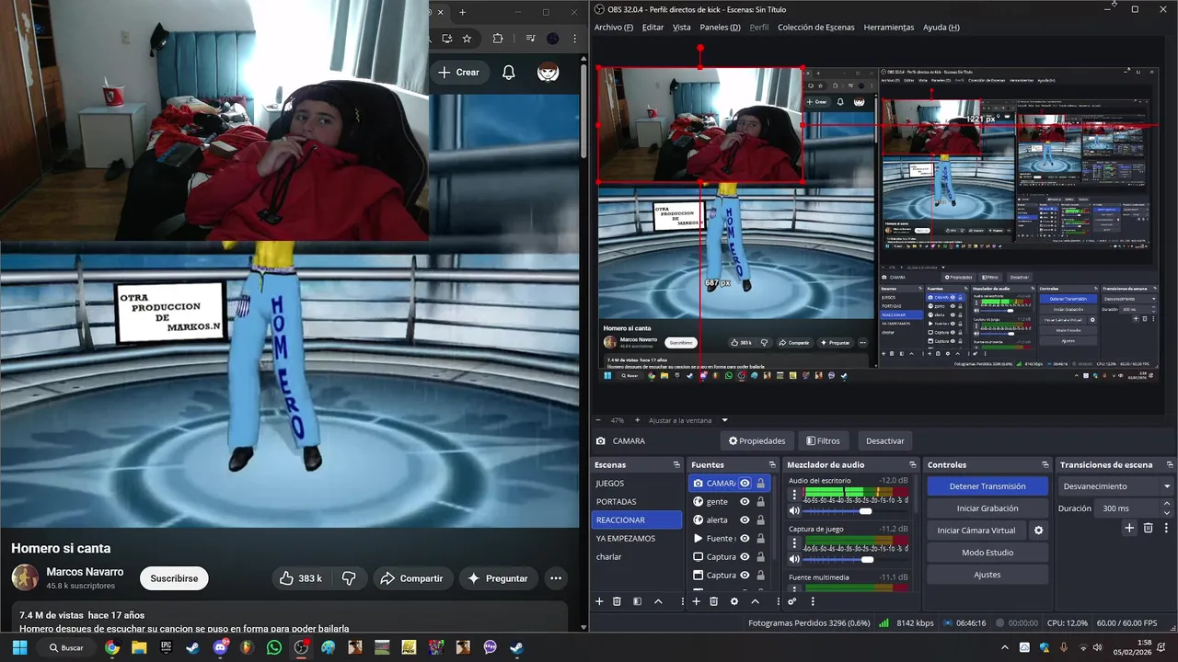
Task: Add a new scene with the plus icon
Action: click(x=599, y=601)
